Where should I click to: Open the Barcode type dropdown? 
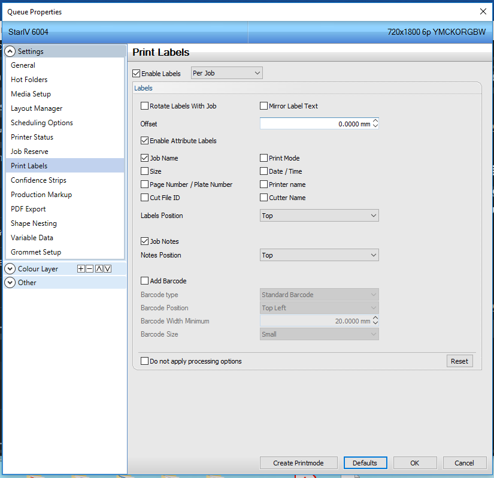(319, 295)
